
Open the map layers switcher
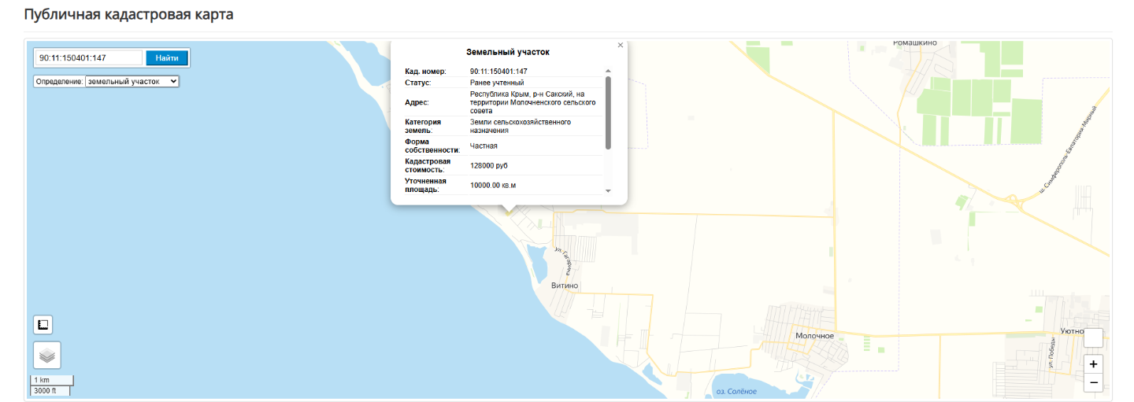pos(47,356)
